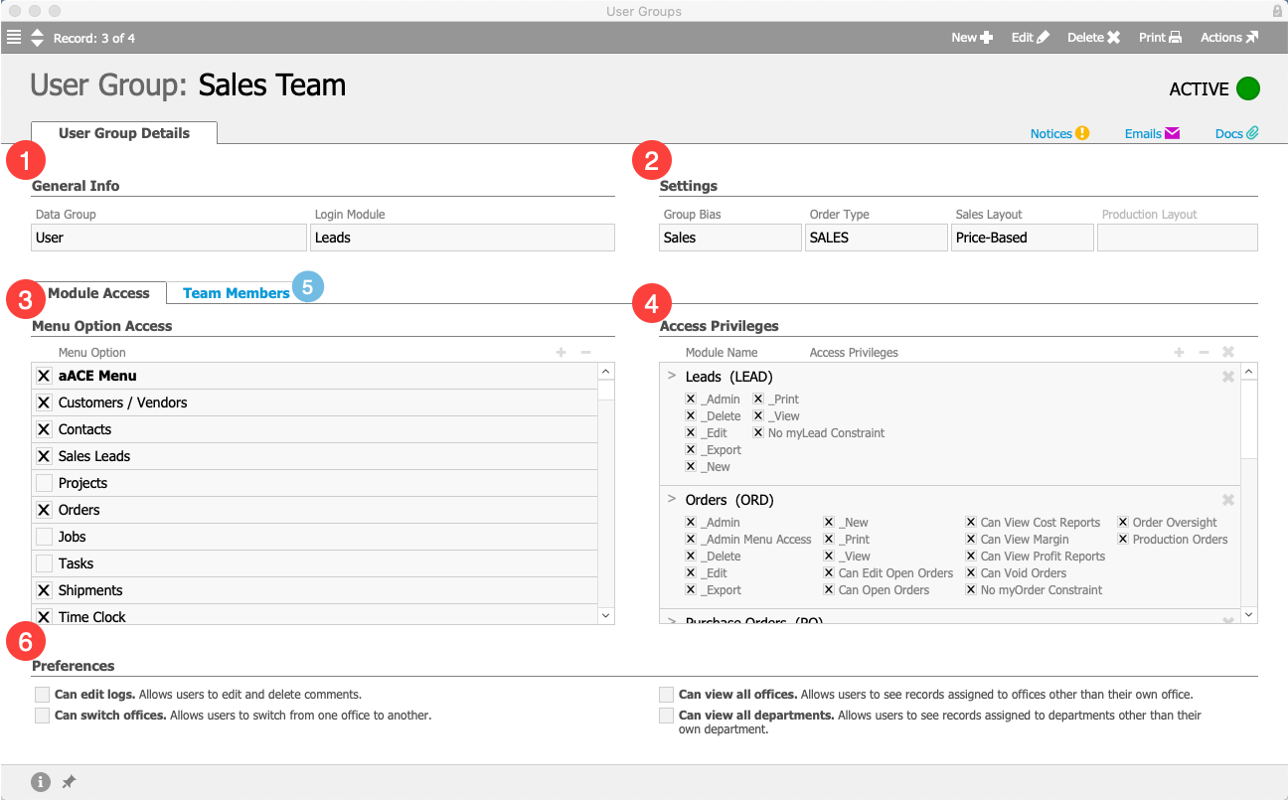
Task: Expand the Leads (LEAD) module row
Action: pyautogui.click(x=672, y=376)
